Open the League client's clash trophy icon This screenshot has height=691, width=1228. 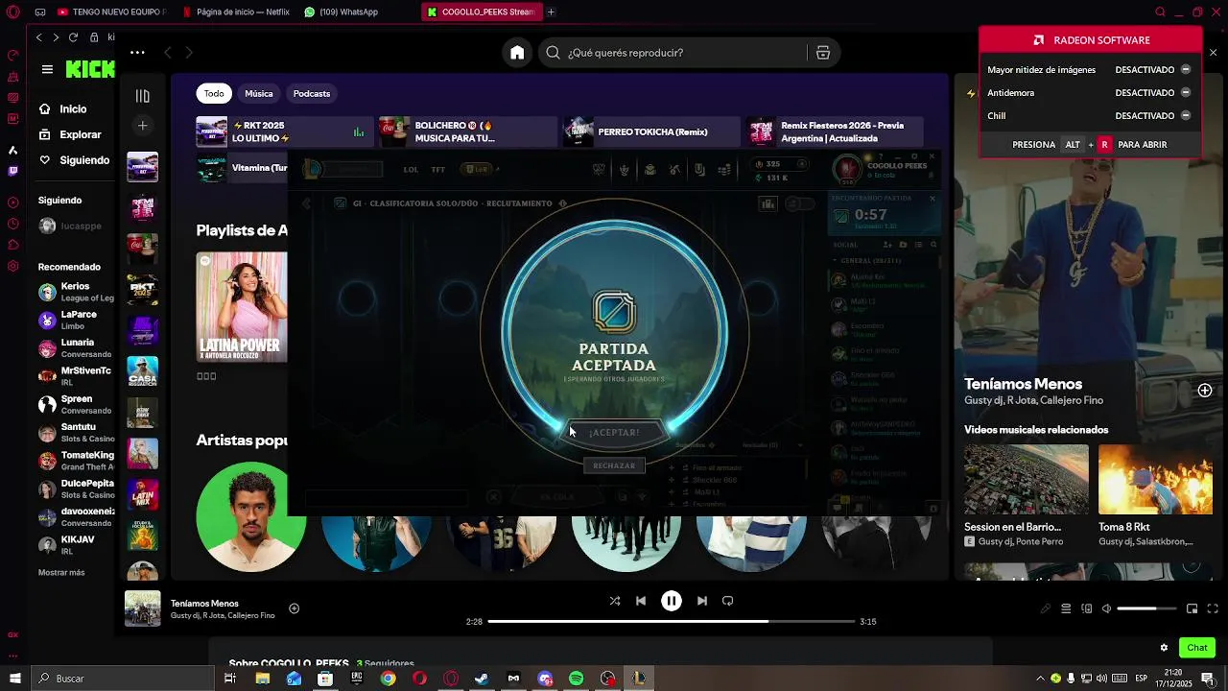[x=624, y=170]
